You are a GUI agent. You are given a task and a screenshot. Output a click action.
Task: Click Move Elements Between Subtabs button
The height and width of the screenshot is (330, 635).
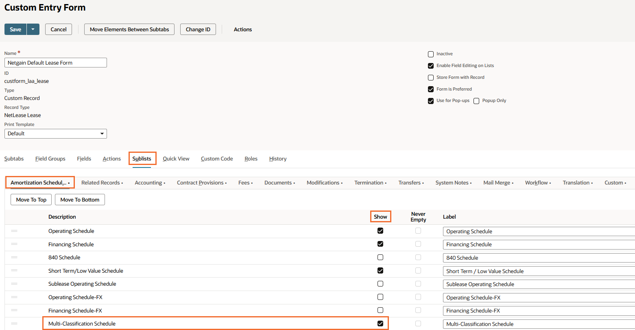pos(129,29)
